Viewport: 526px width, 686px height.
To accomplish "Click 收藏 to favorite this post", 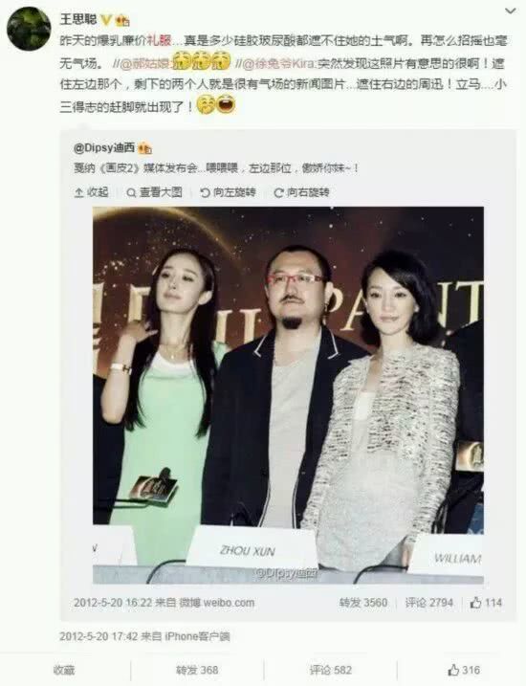I will (x=64, y=670).
